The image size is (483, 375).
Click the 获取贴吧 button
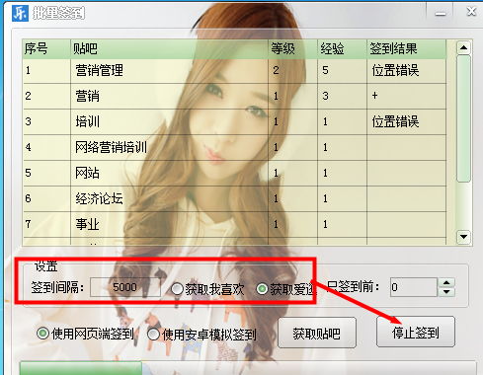point(317,334)
